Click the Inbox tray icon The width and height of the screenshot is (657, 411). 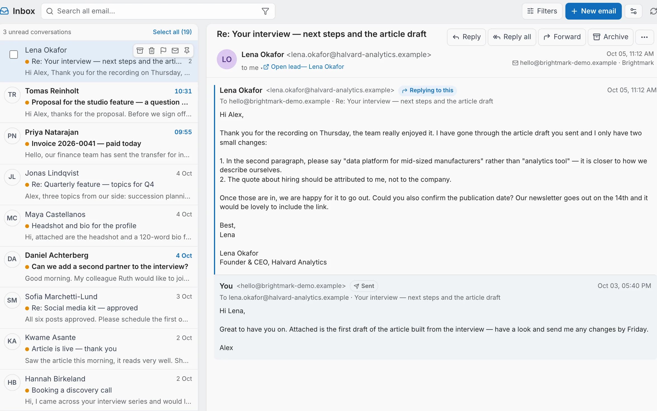[4, 11]
